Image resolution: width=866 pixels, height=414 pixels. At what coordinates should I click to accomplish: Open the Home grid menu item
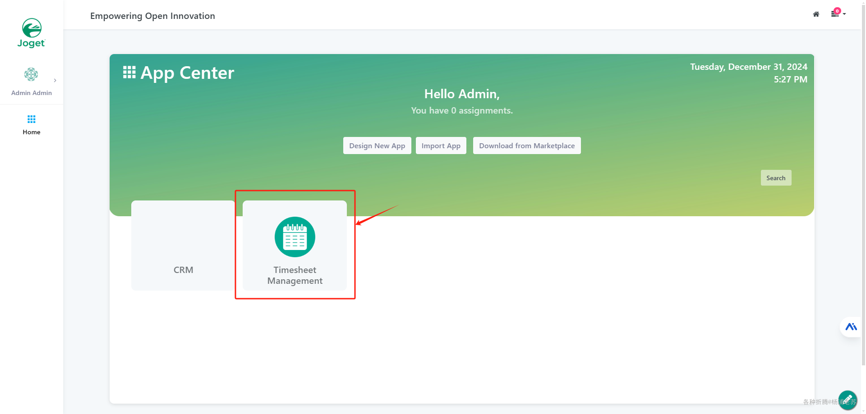point(32,125)
